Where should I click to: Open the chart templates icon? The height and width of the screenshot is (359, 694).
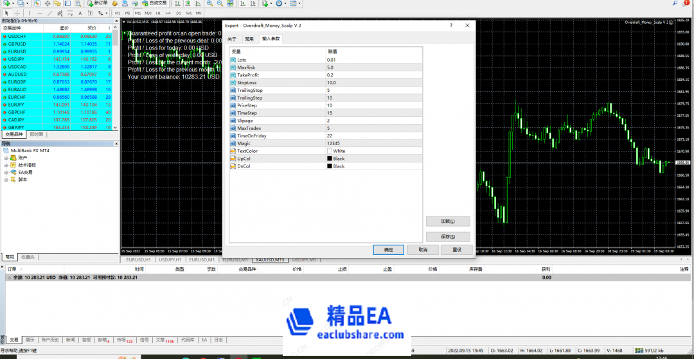click(293, 3)
